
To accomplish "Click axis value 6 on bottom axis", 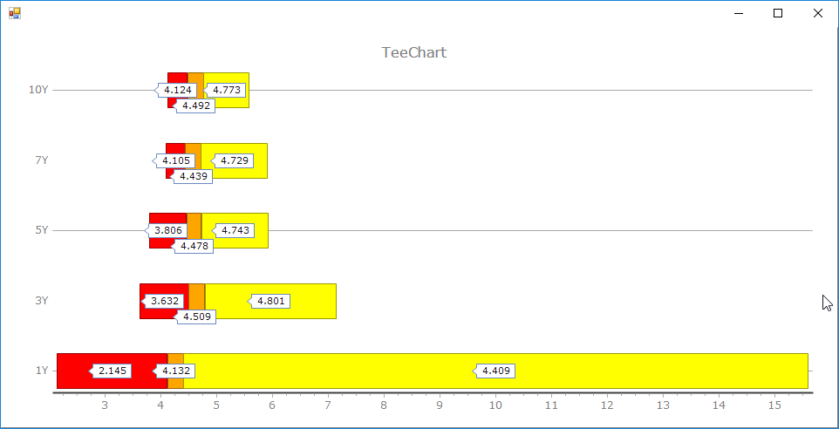I will point(272,405).
